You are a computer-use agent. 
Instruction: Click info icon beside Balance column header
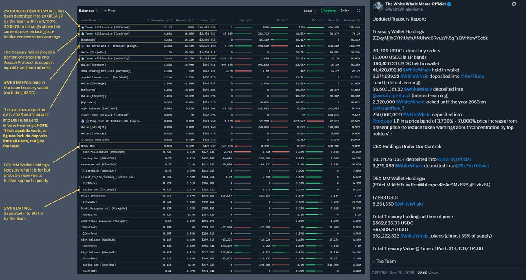(x=189, y=20)
